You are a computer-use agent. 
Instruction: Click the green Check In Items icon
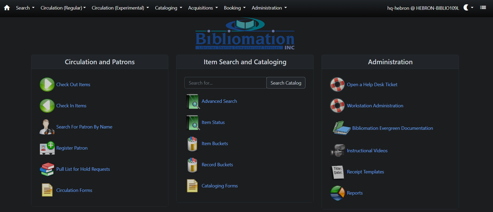[47, 106]
